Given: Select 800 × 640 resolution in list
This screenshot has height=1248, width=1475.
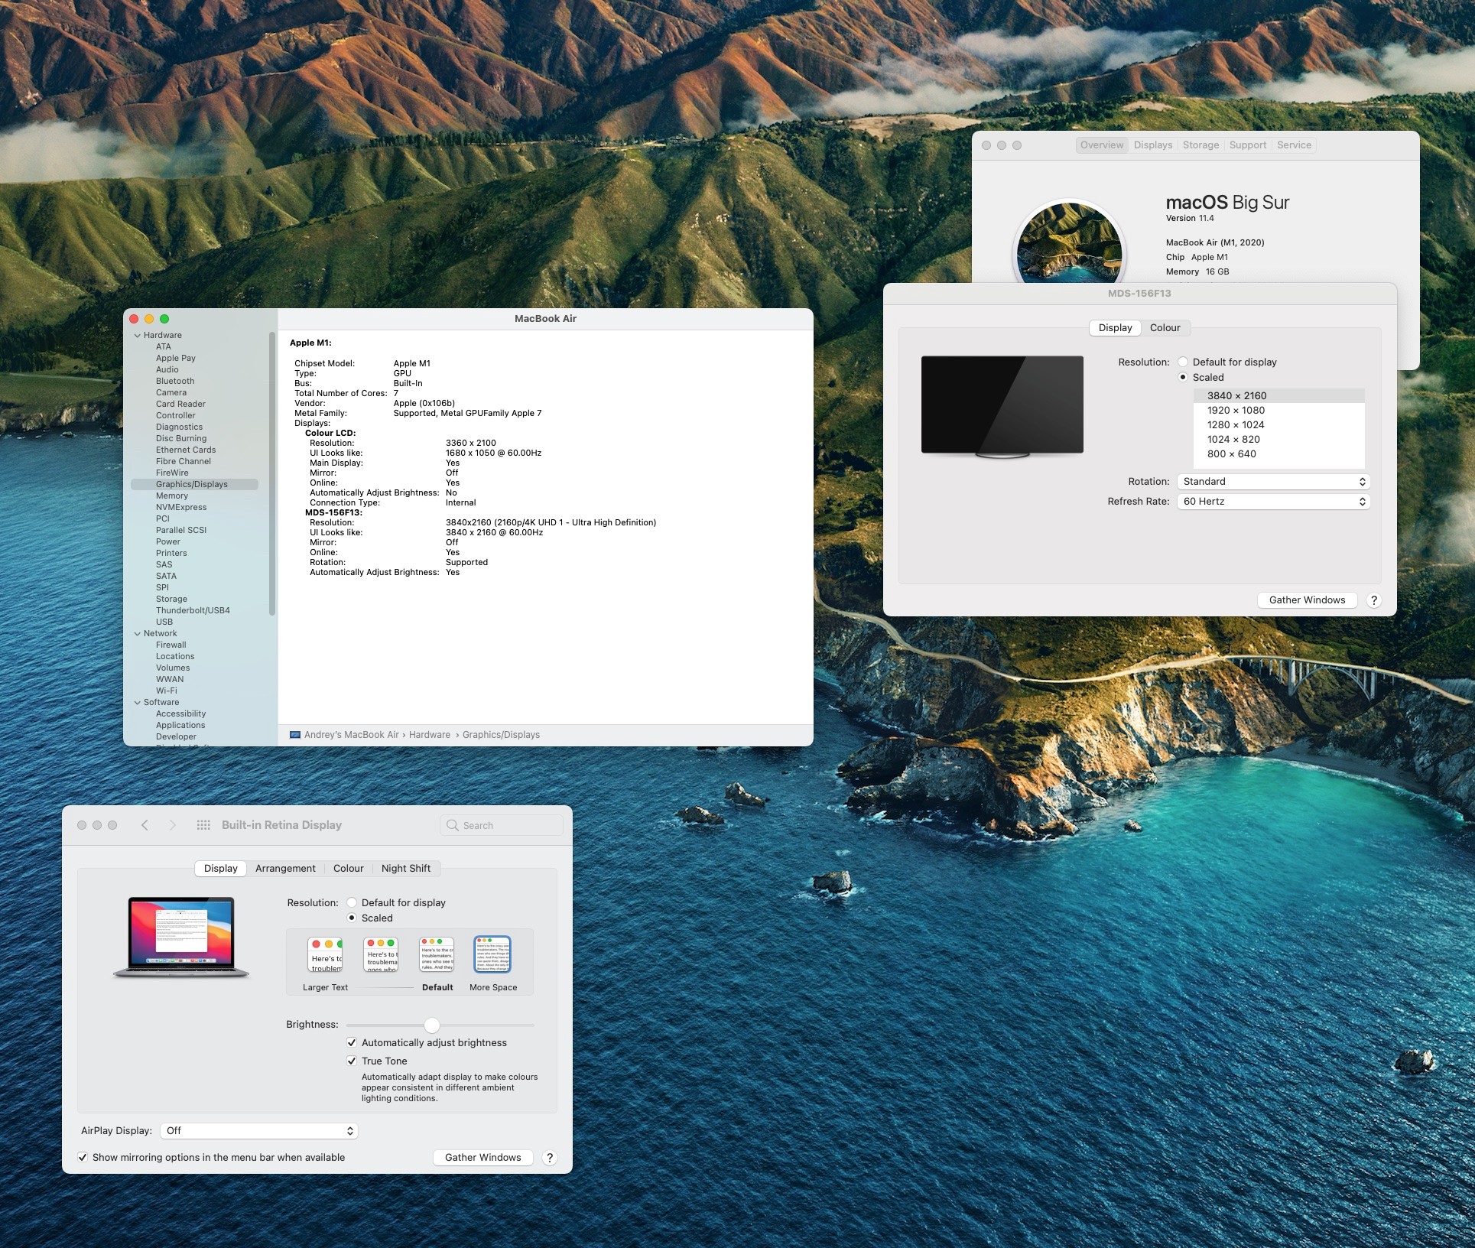Looking at the screenshot, I should point(1278,453).
